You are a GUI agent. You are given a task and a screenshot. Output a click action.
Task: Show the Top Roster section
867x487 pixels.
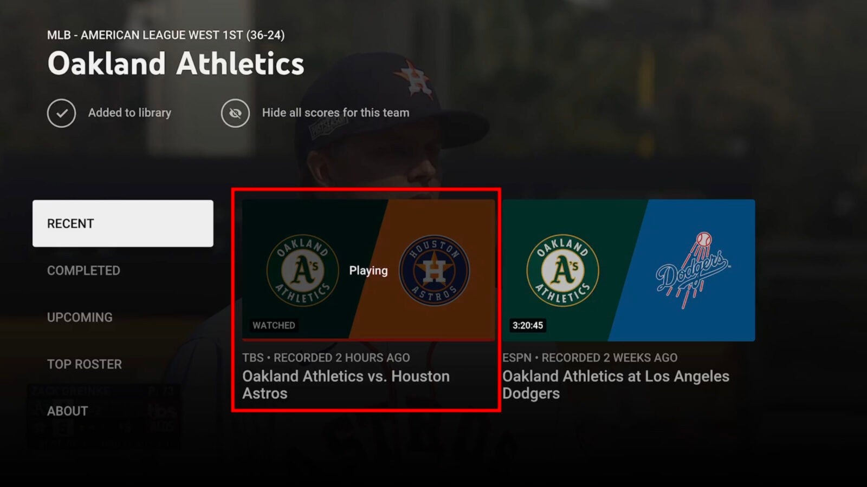[x=85, y=364]
